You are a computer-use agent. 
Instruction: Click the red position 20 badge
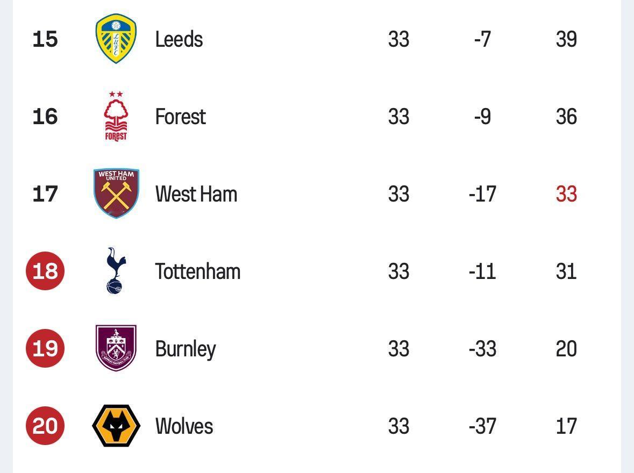(x=45, y=426)
